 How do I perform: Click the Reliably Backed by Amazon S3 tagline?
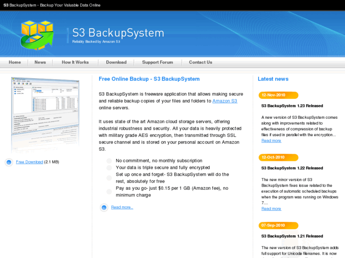pyautogui.click(x=96, y=42)
